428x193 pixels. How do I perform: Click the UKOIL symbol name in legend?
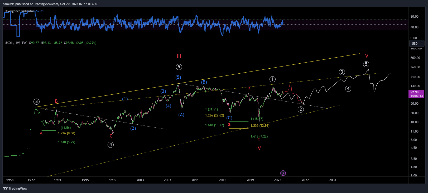[9, 43]
